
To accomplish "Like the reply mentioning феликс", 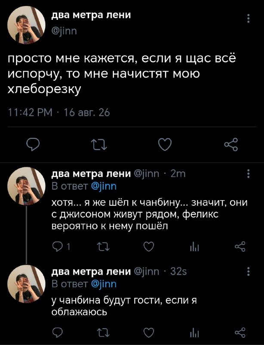I will 149,247.
